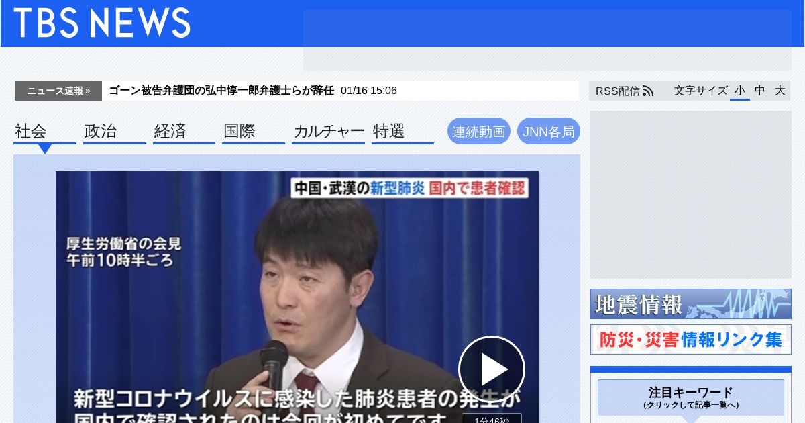Set text size to 大
The image size is (805, 423).
pos(780,91)
